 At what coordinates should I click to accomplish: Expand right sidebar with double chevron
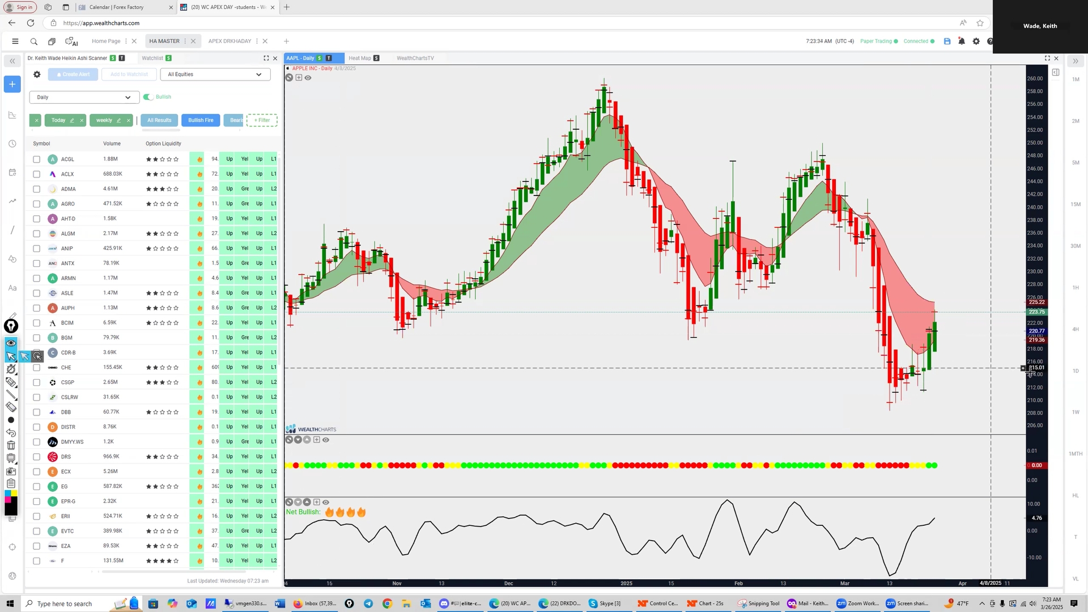pyautogui.click(x=1075, y=61)
